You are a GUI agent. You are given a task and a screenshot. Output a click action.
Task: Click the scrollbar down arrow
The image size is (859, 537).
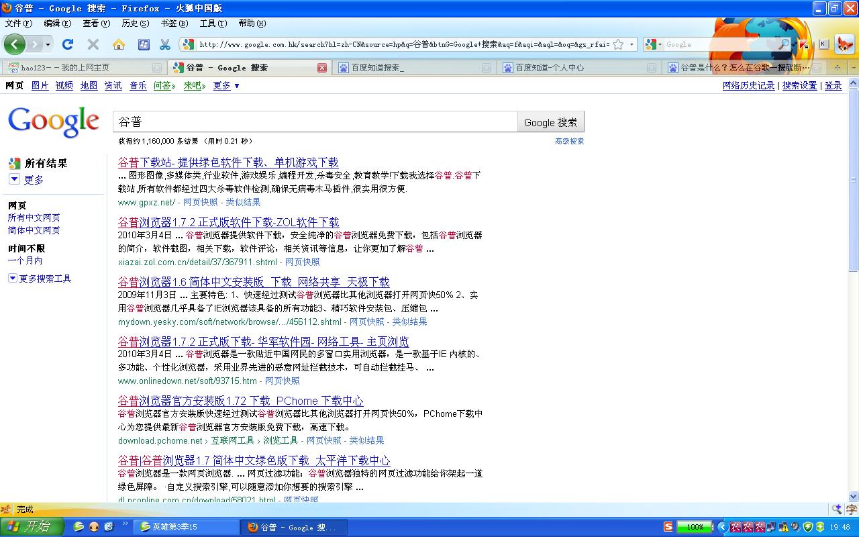(x=853, y=497)
